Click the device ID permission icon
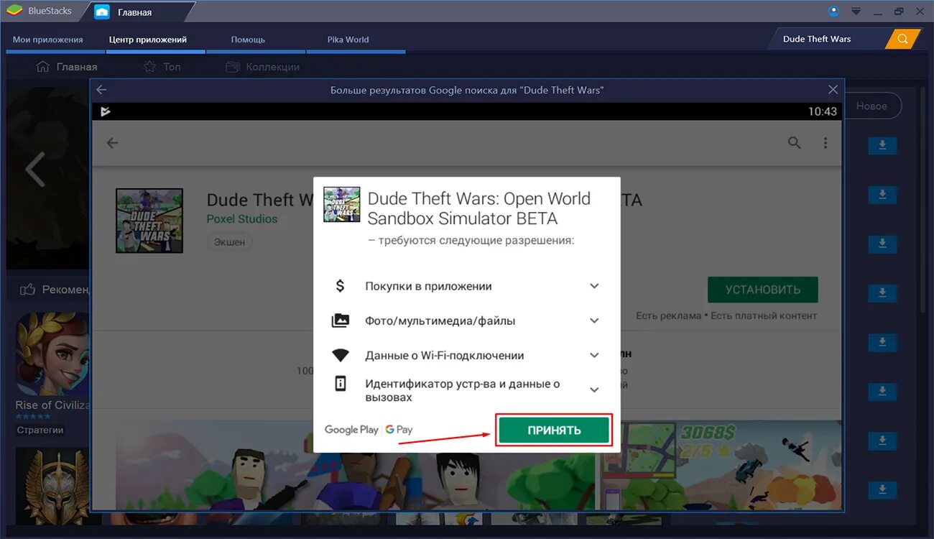This screenshot has width=934, height=539. (x=341, y=384)
